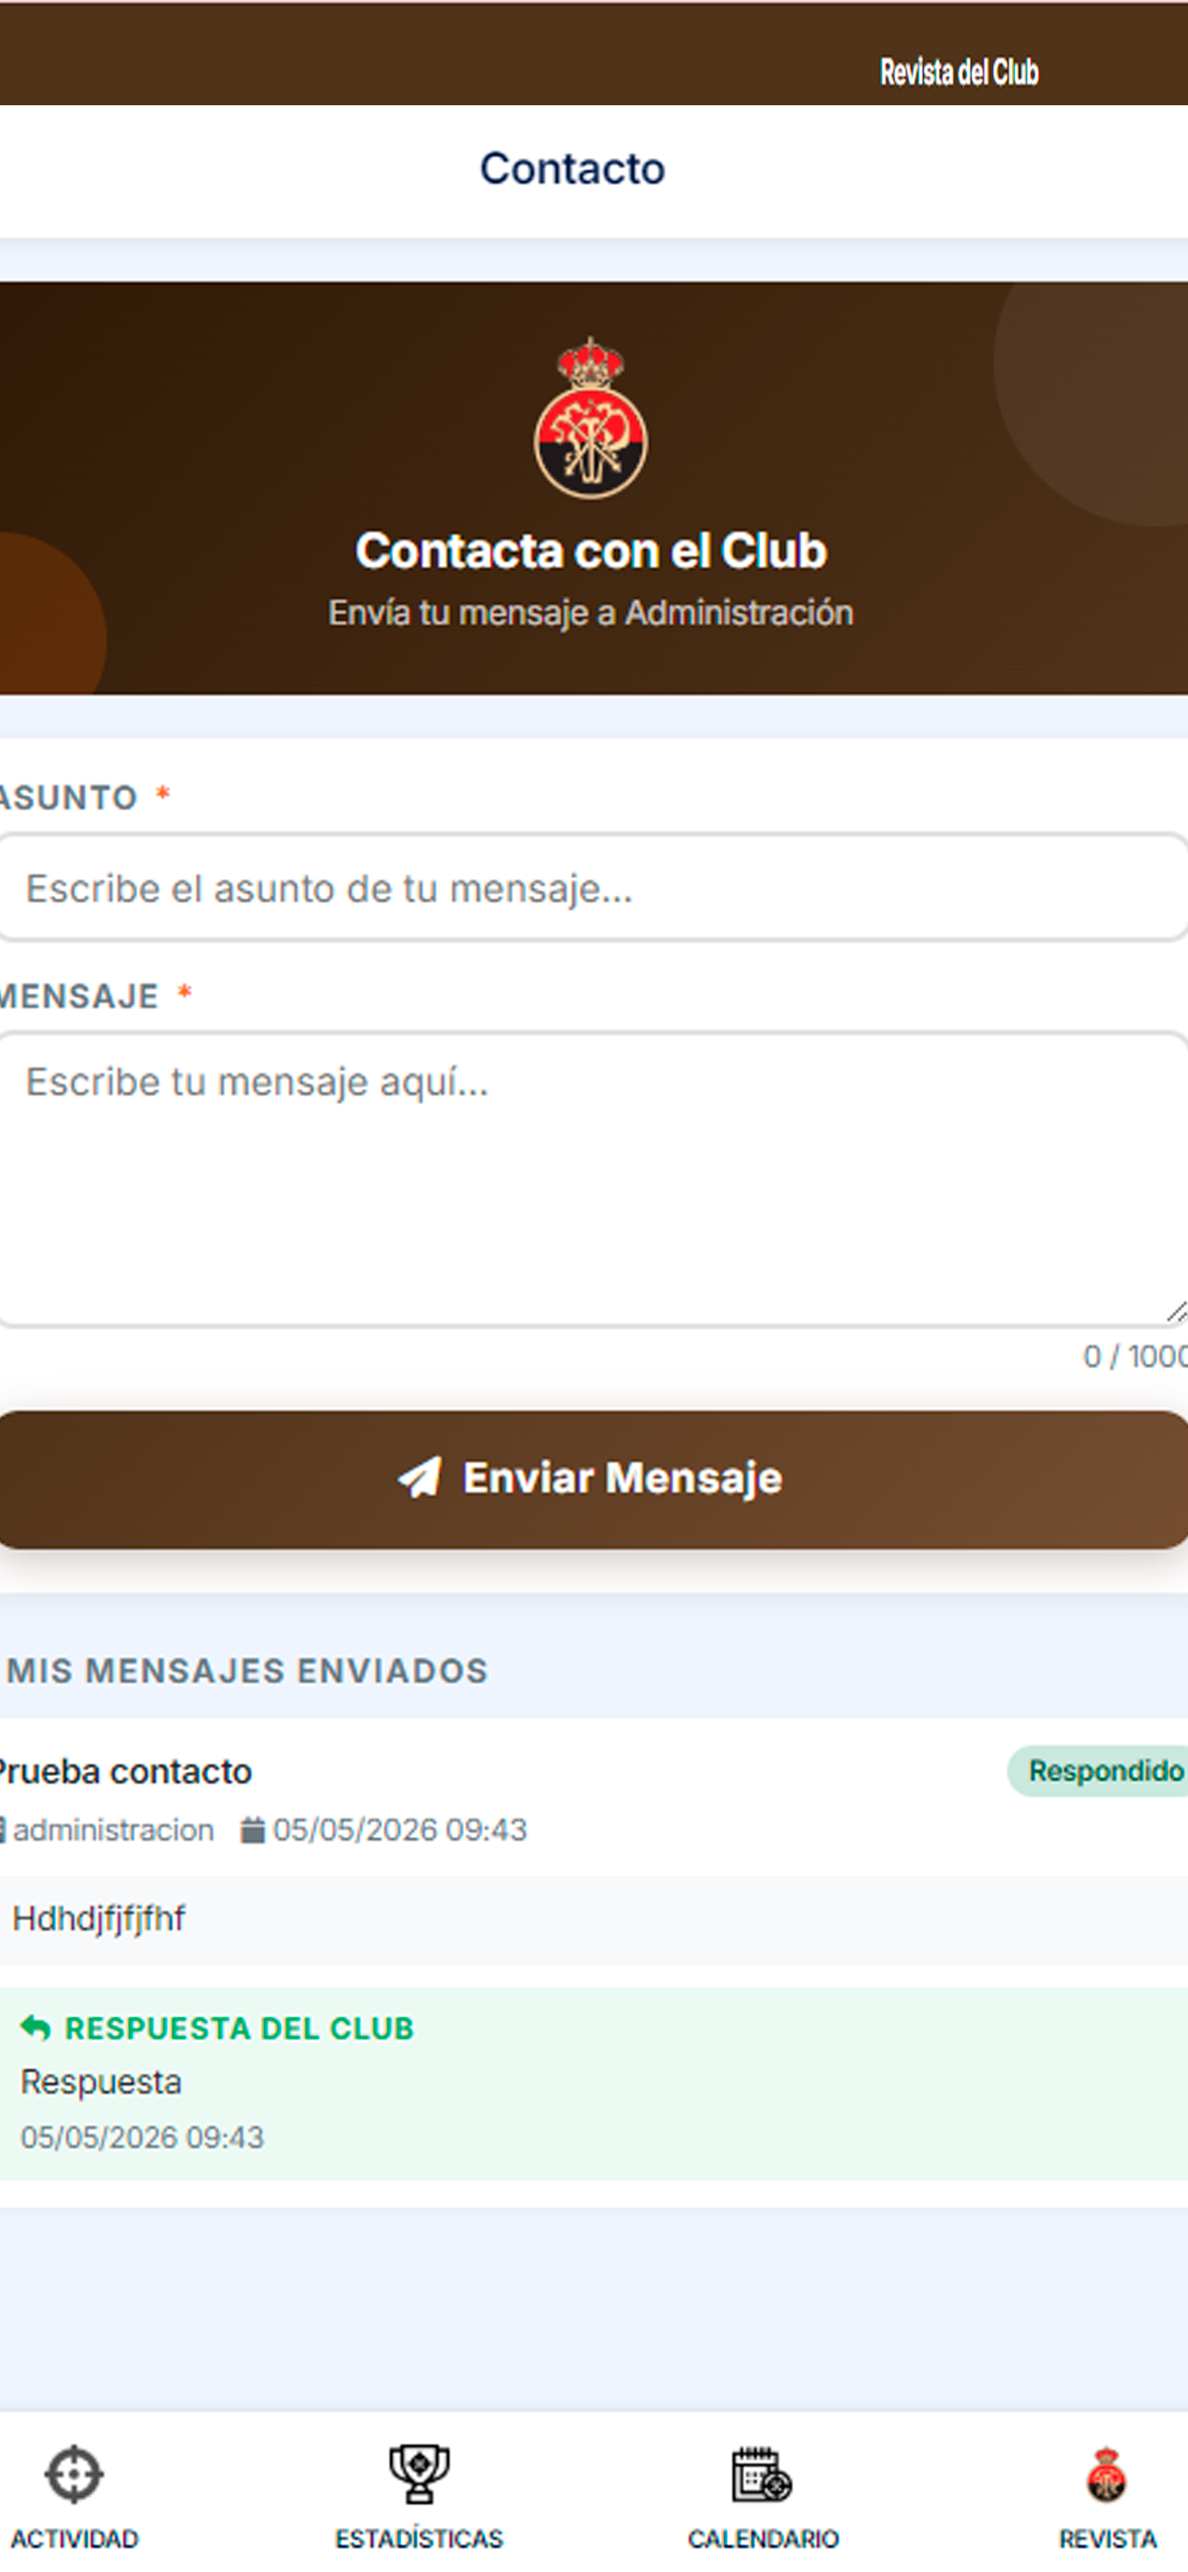Click the green reply arrow icon

[x=35, y=2028]
